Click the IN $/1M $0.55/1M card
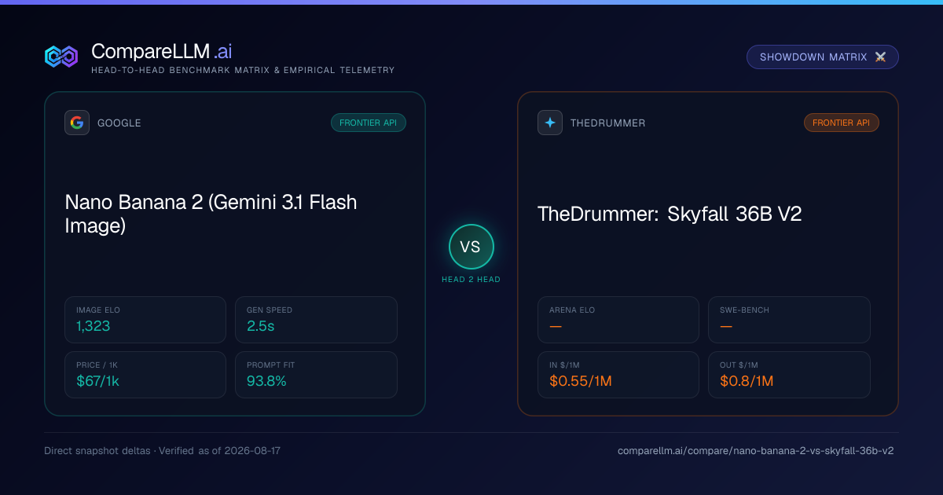Viewport: 943px width, 495px height. click(x=618, y=375)
